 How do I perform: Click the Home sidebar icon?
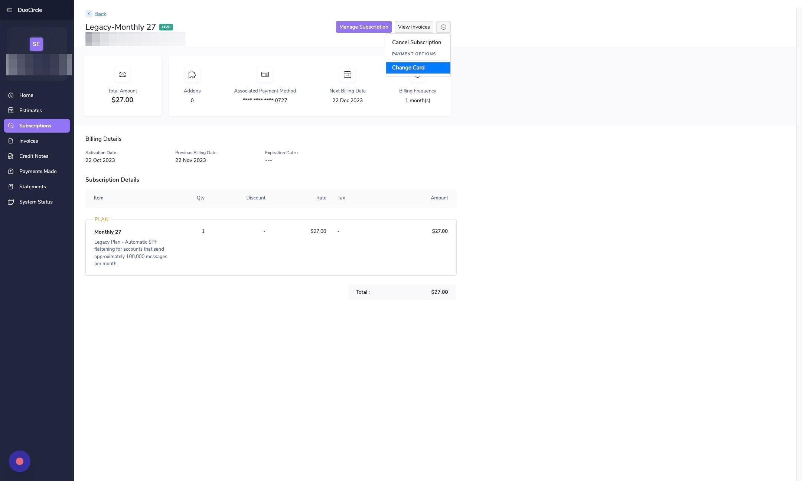11,95
